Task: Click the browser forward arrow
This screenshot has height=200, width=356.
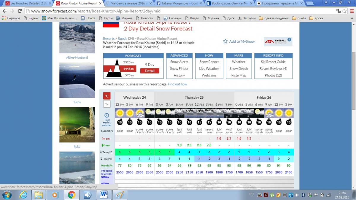Action: [12, 11]
